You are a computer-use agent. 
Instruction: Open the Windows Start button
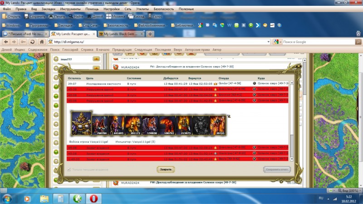tap(7, 199)
